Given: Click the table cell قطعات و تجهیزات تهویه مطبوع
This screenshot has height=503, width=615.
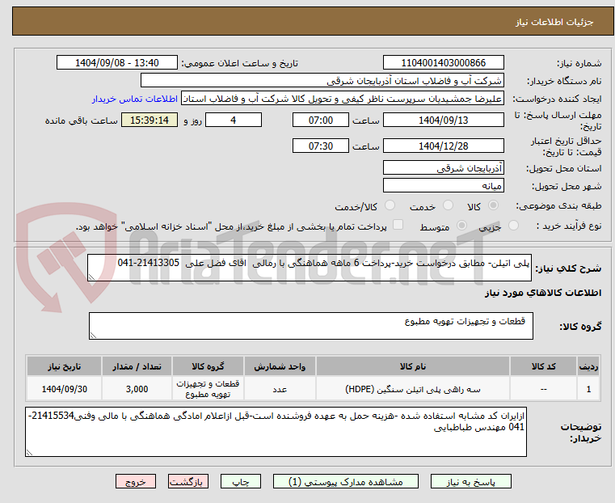Looking at the screenshot, I should pyautogui.click(x=208, y=389).
